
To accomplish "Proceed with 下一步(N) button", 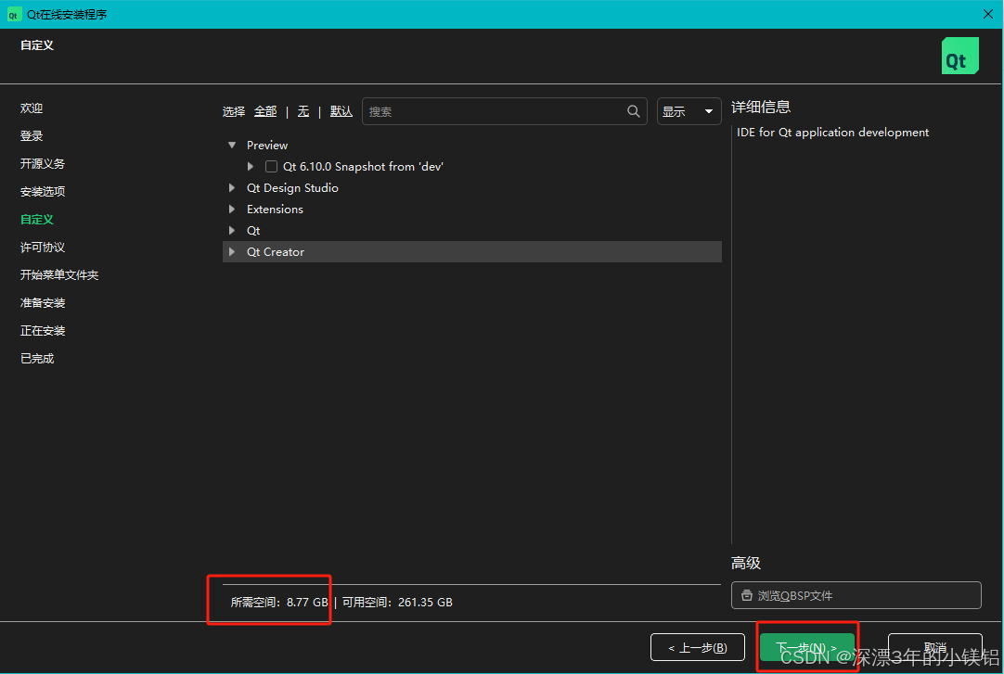I will 806,648.
